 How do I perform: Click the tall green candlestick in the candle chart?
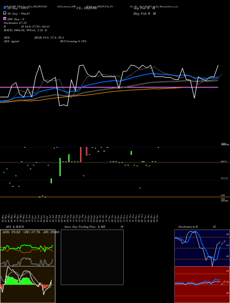[60, 167]
